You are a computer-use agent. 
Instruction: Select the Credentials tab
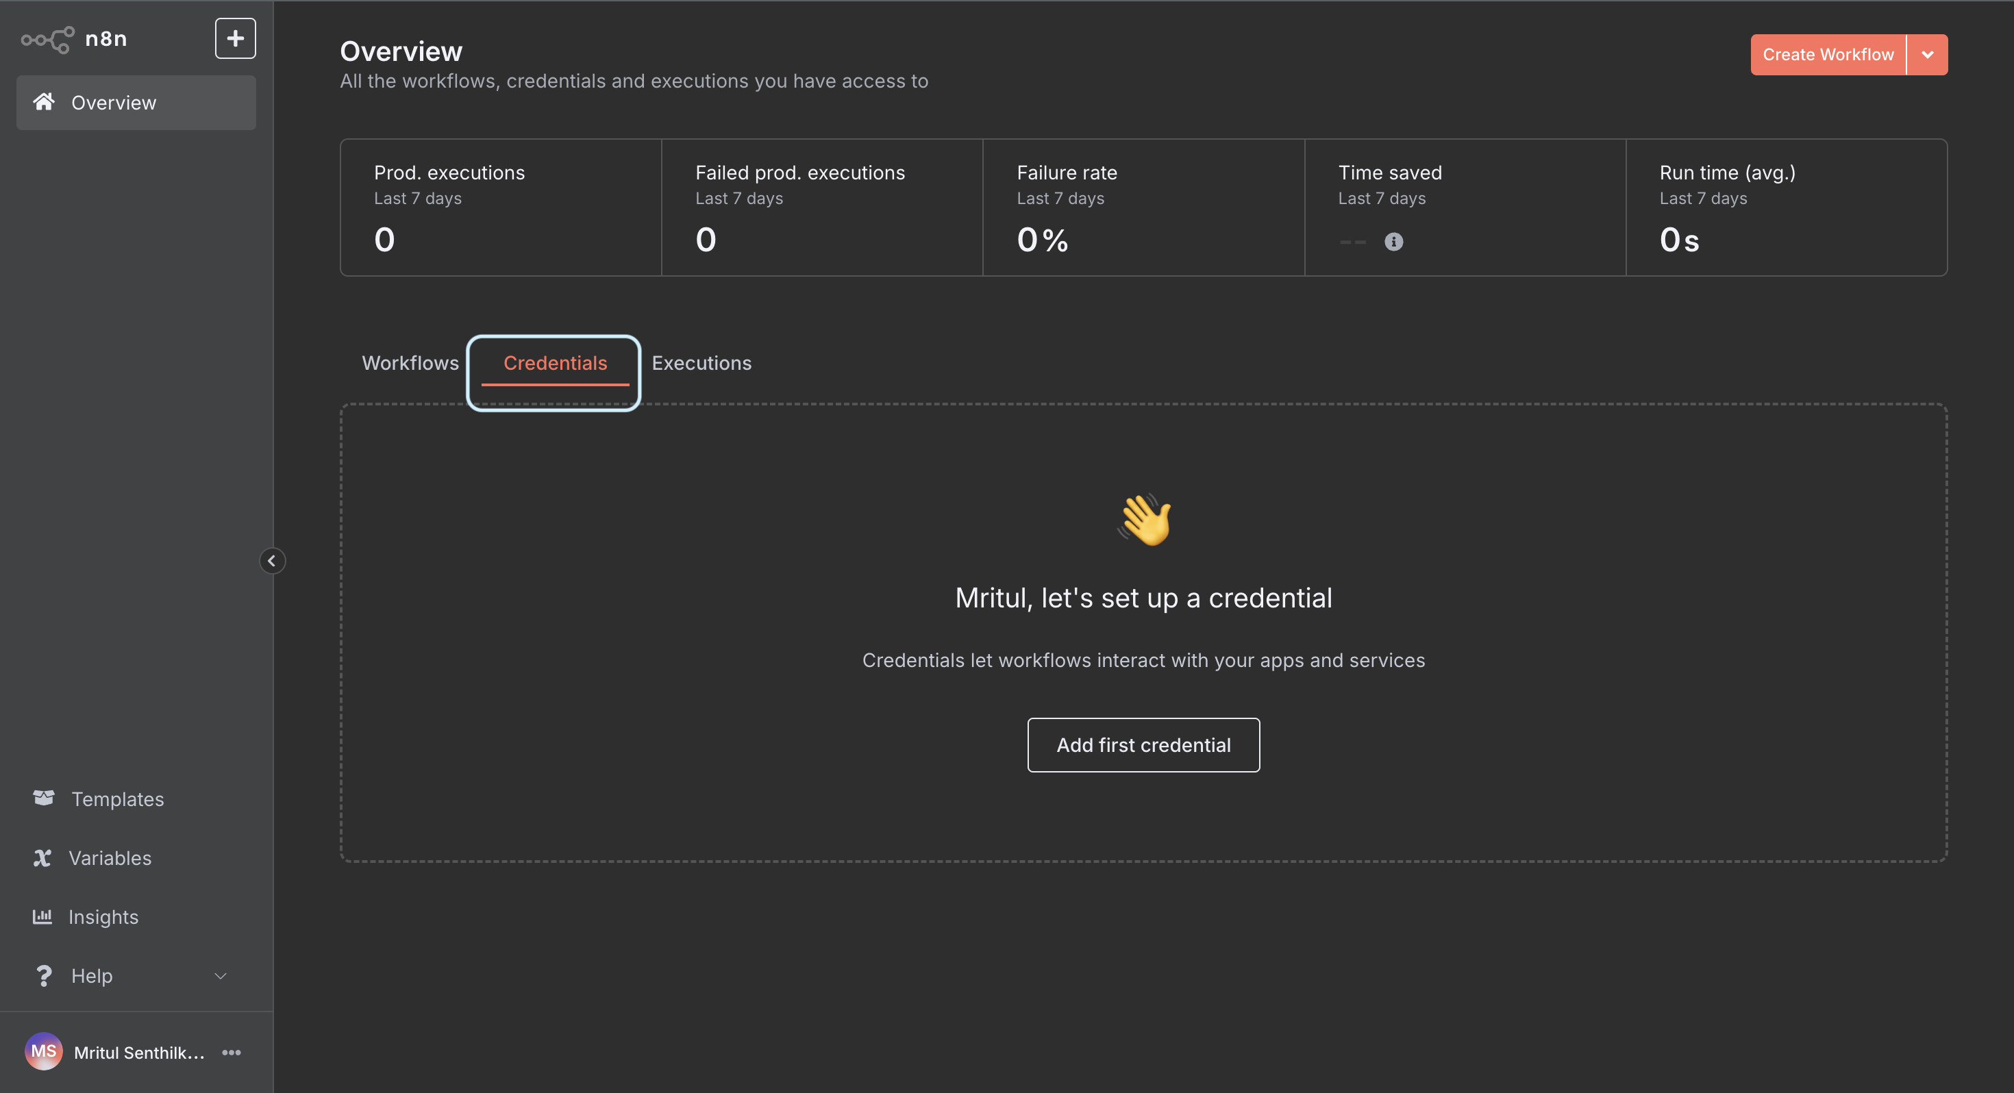(555, 363)
